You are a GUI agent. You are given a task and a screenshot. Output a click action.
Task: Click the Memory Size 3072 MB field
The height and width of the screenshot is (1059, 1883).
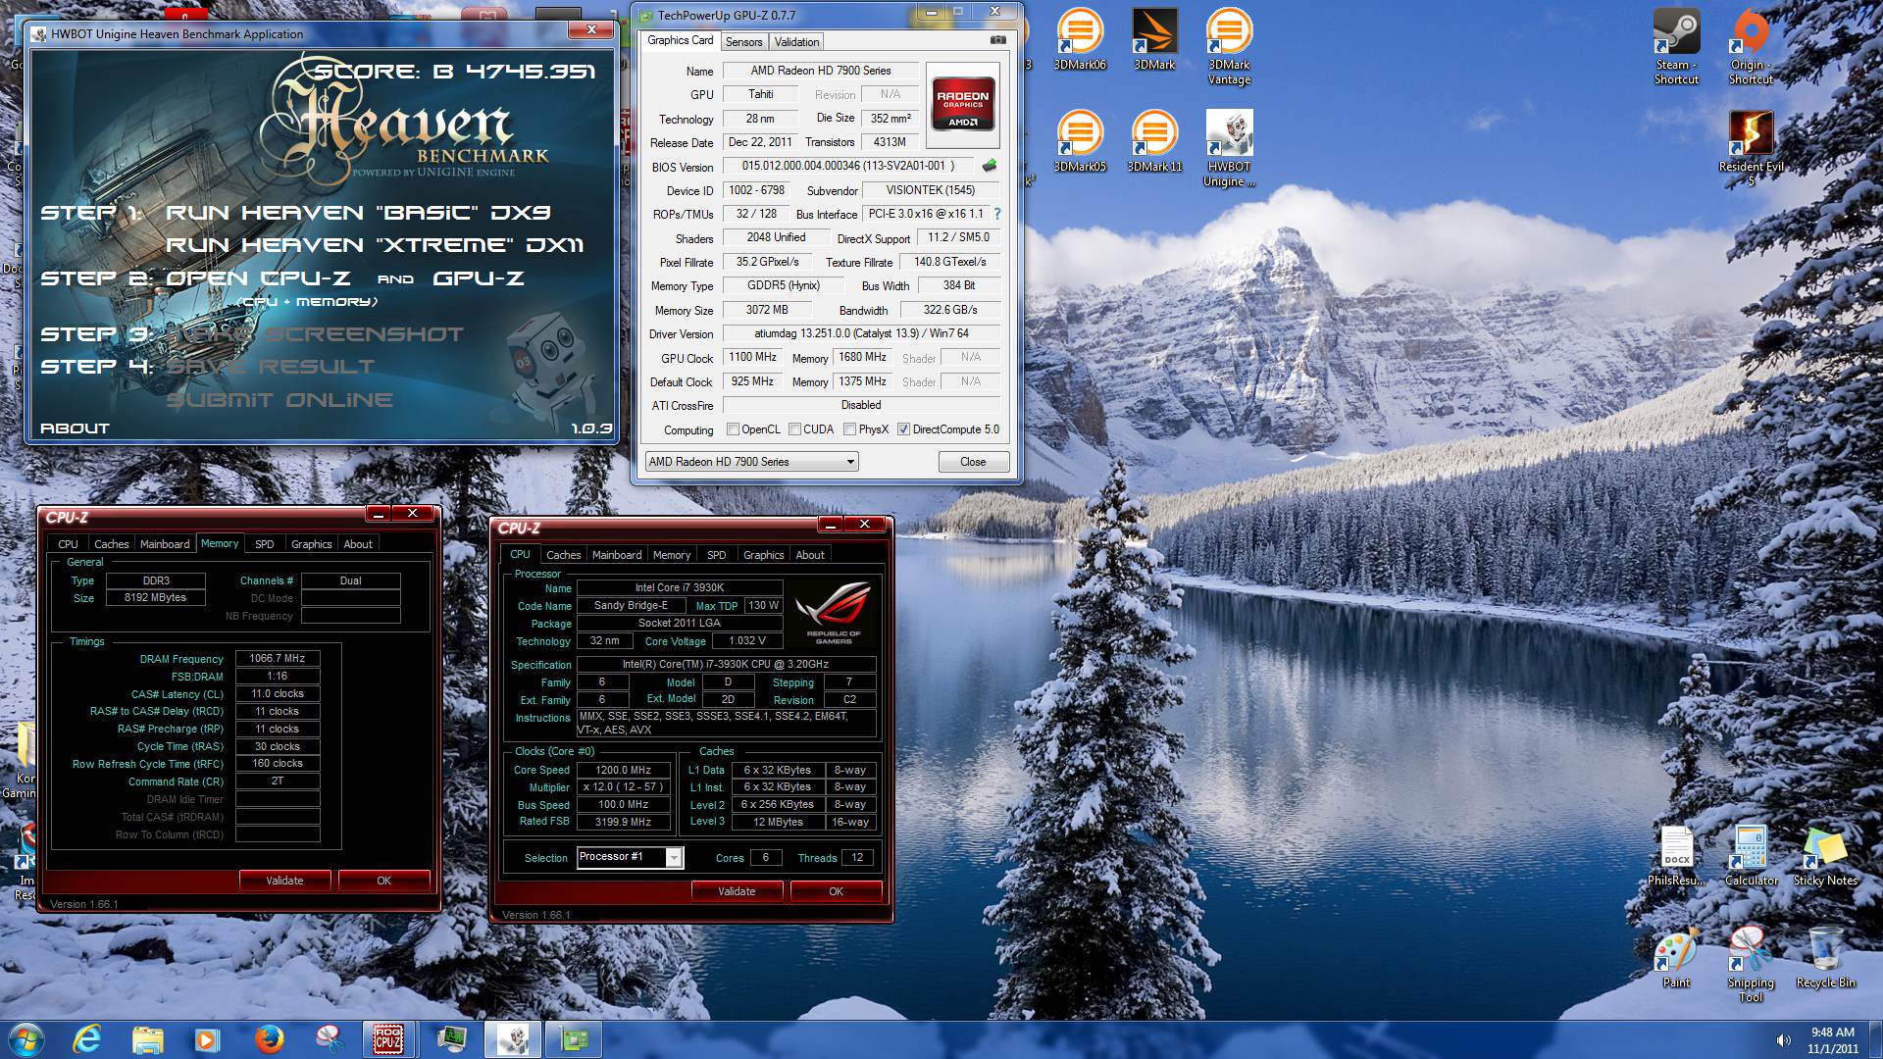(767, 310)
